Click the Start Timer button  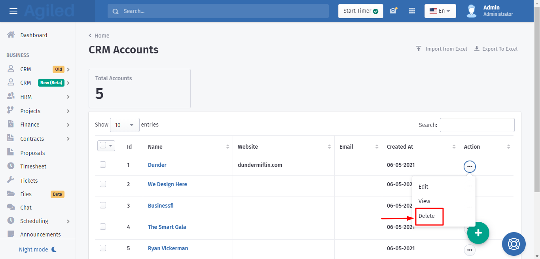[x=360, y=11]
